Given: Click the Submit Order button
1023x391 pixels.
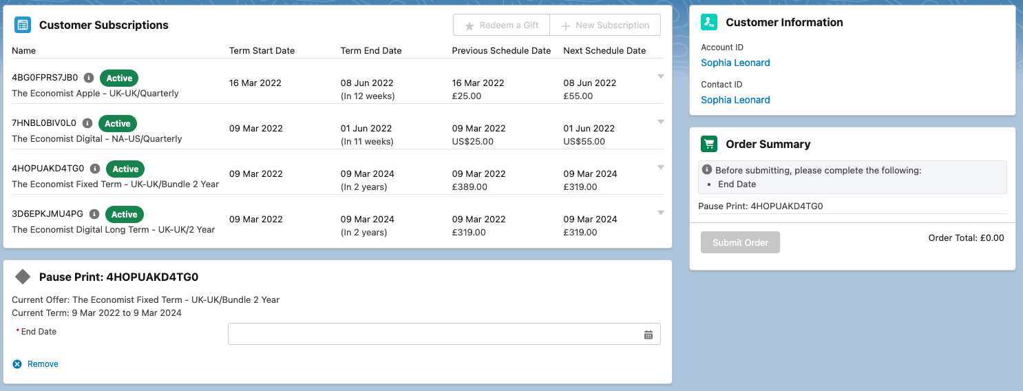Looking at the screenshot, I should point(740,242).
